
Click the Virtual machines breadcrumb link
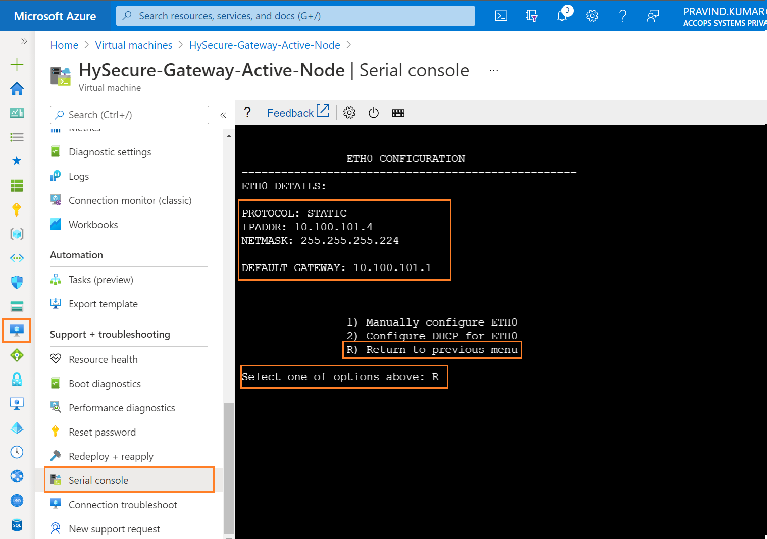tap(134, 45)
